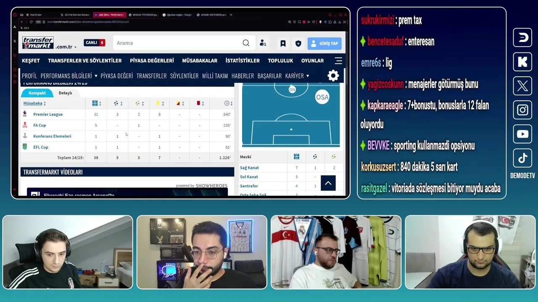Click the EFL Cup logo in table
The width and height of the screenshot is (538, 302).
click(25, 147)
